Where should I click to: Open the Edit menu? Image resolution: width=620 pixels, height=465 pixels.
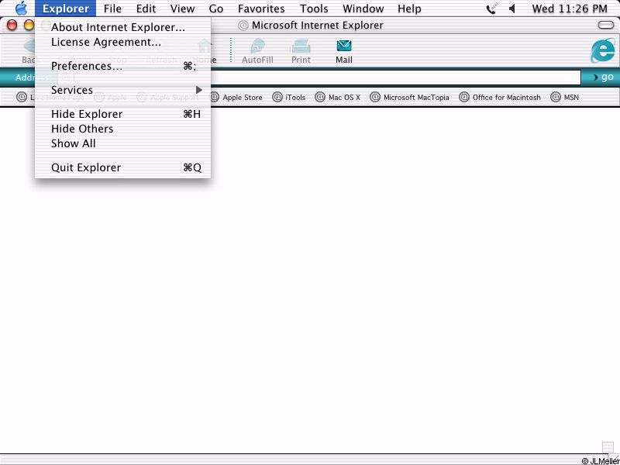pyautogui.click(x=146, y=9)
